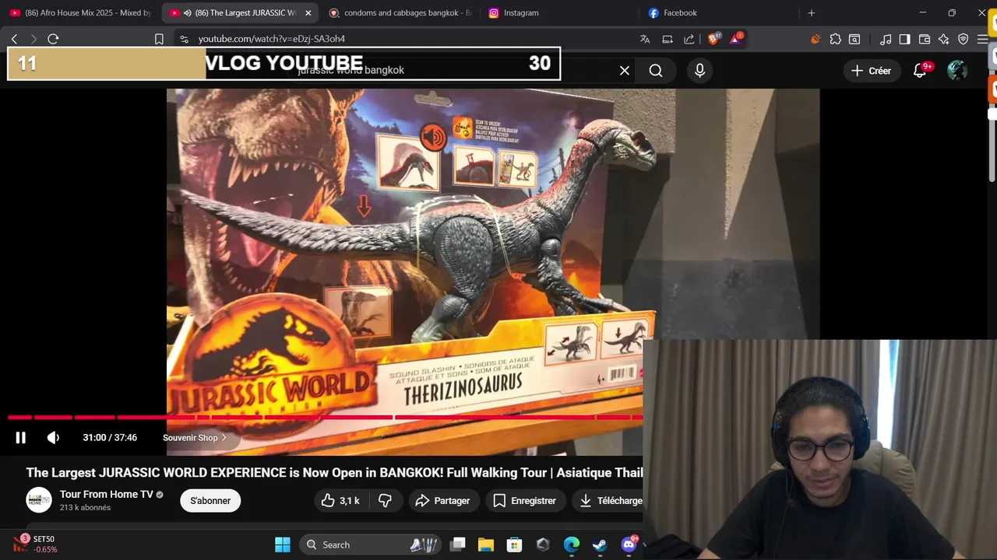Like the video with 3,1 k likes
The image size is (997, 560).
tap(341, 501)
